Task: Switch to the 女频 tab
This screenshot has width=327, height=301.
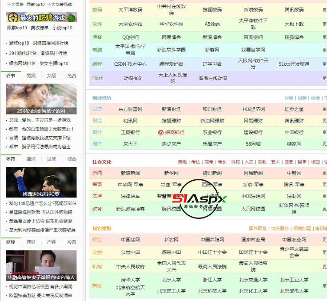Action: point(52,75)
